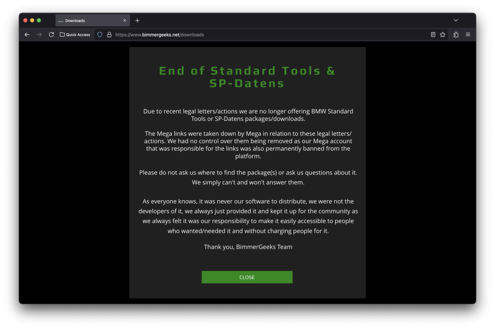Screen dimensions: 495x329
Task: Click the green fullscreen window button
Action: click(x=39, y=20)
